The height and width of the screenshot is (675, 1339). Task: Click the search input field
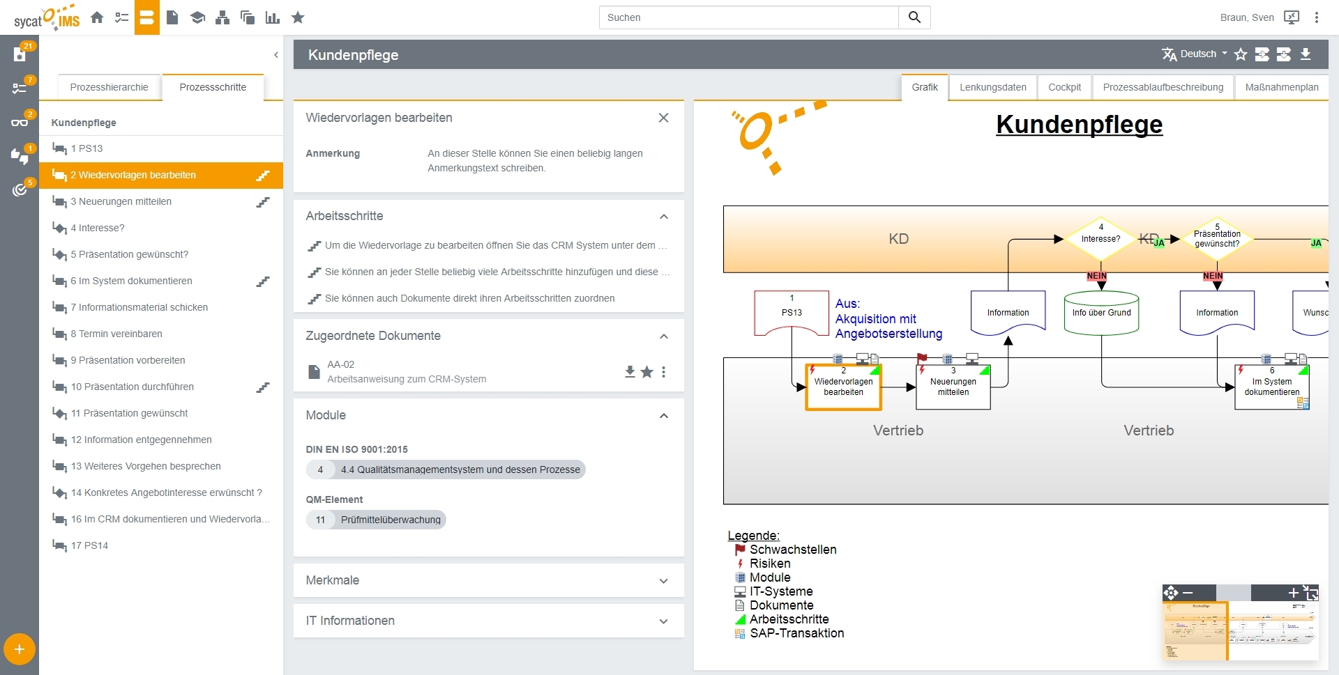coord(749,17)
